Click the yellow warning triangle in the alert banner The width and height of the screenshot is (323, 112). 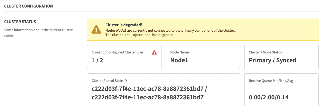pyautogui.click(x=96, y=29)
